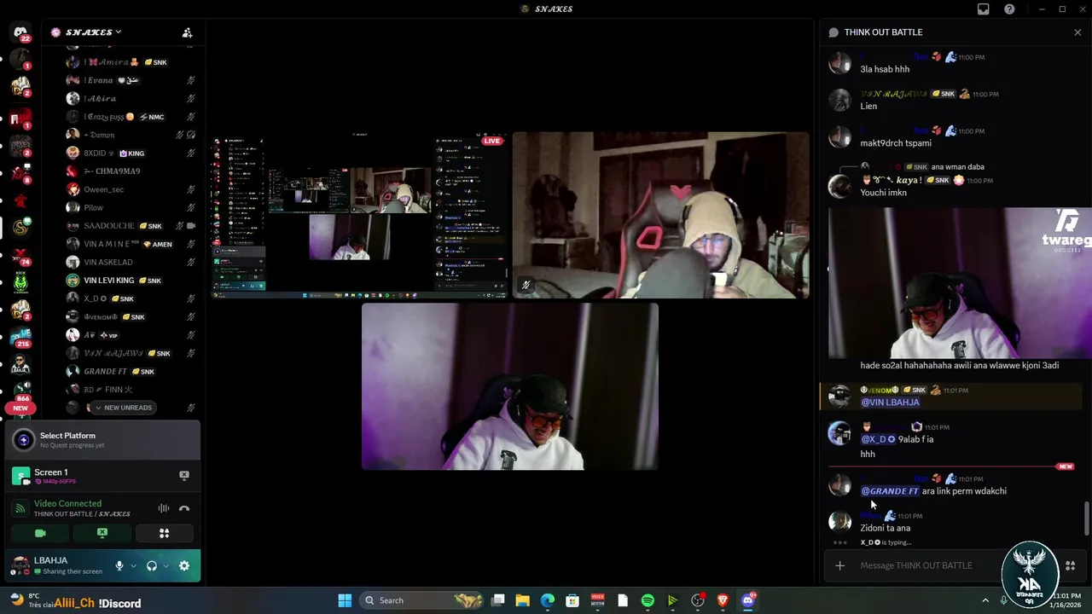Select 8XDID in member list
The image size is (1092, 614).
(132, 153)
